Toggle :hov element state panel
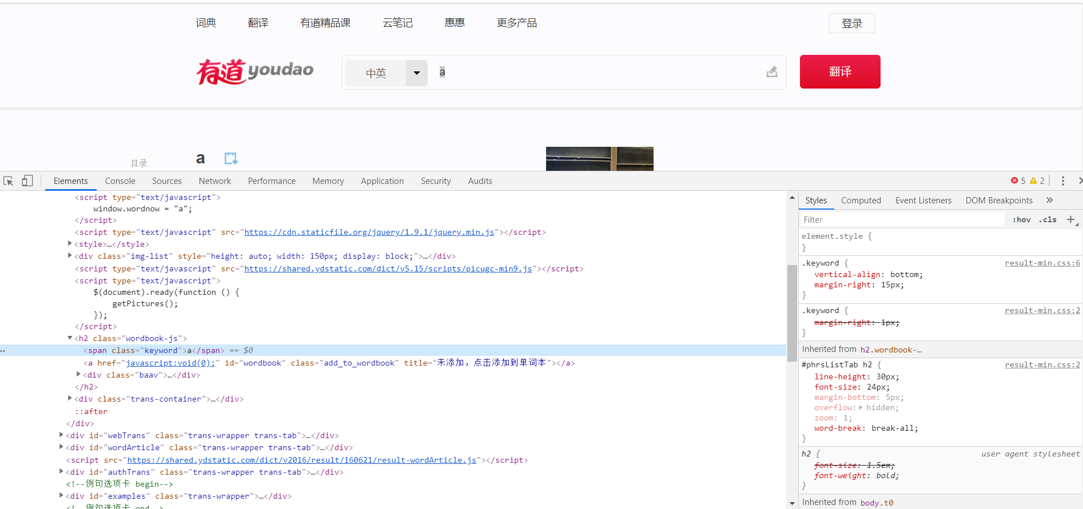The width and height of the screenshot is (1083, 509). 1021,219
